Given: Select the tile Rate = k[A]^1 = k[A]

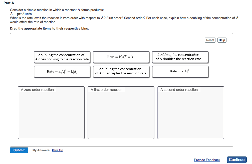Looking at the screenshot, I should (x=62, y=71).
